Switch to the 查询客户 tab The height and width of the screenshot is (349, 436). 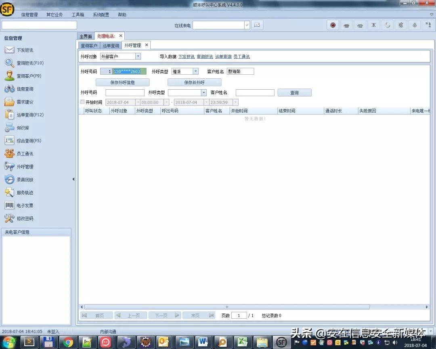point(89,46)
